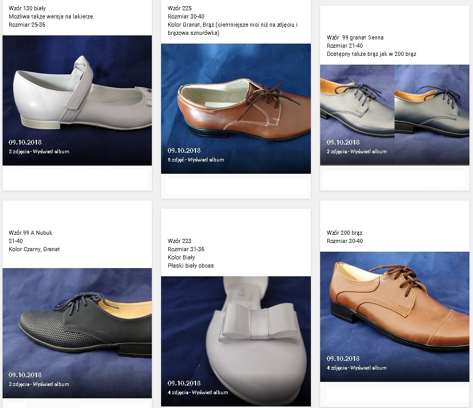Click '2 zdjęcia - Wyświetl album' link

point(357,152)
